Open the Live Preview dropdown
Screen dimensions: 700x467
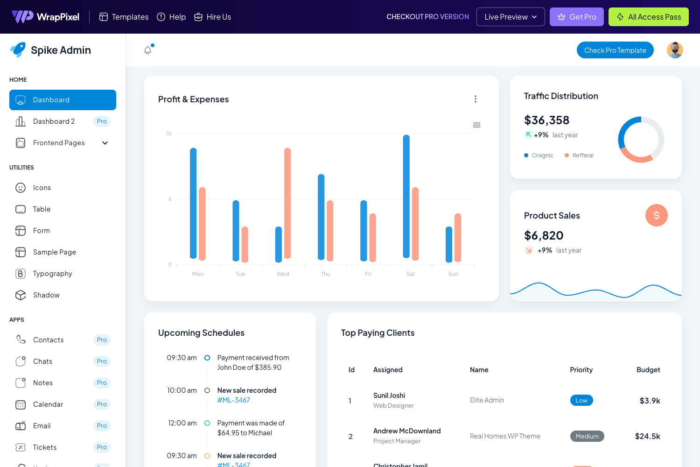tap(511, 16)
